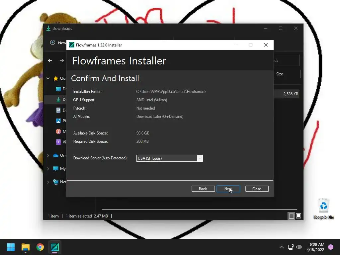This screenshot has width=340, height=255.
Task: Click the 96.6 GB available space value
Action: (143, 133)
